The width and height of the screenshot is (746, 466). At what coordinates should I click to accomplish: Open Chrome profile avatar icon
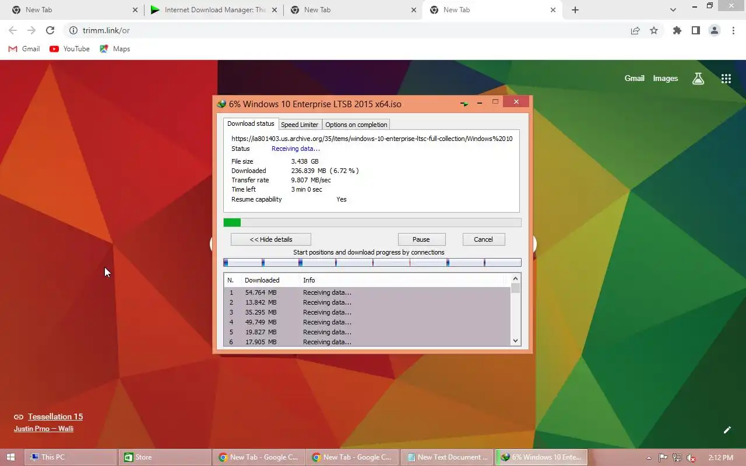point(715,30)
